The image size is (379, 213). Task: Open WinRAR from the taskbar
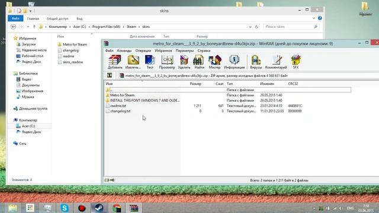pyautogui.click(x=133, y=208)
